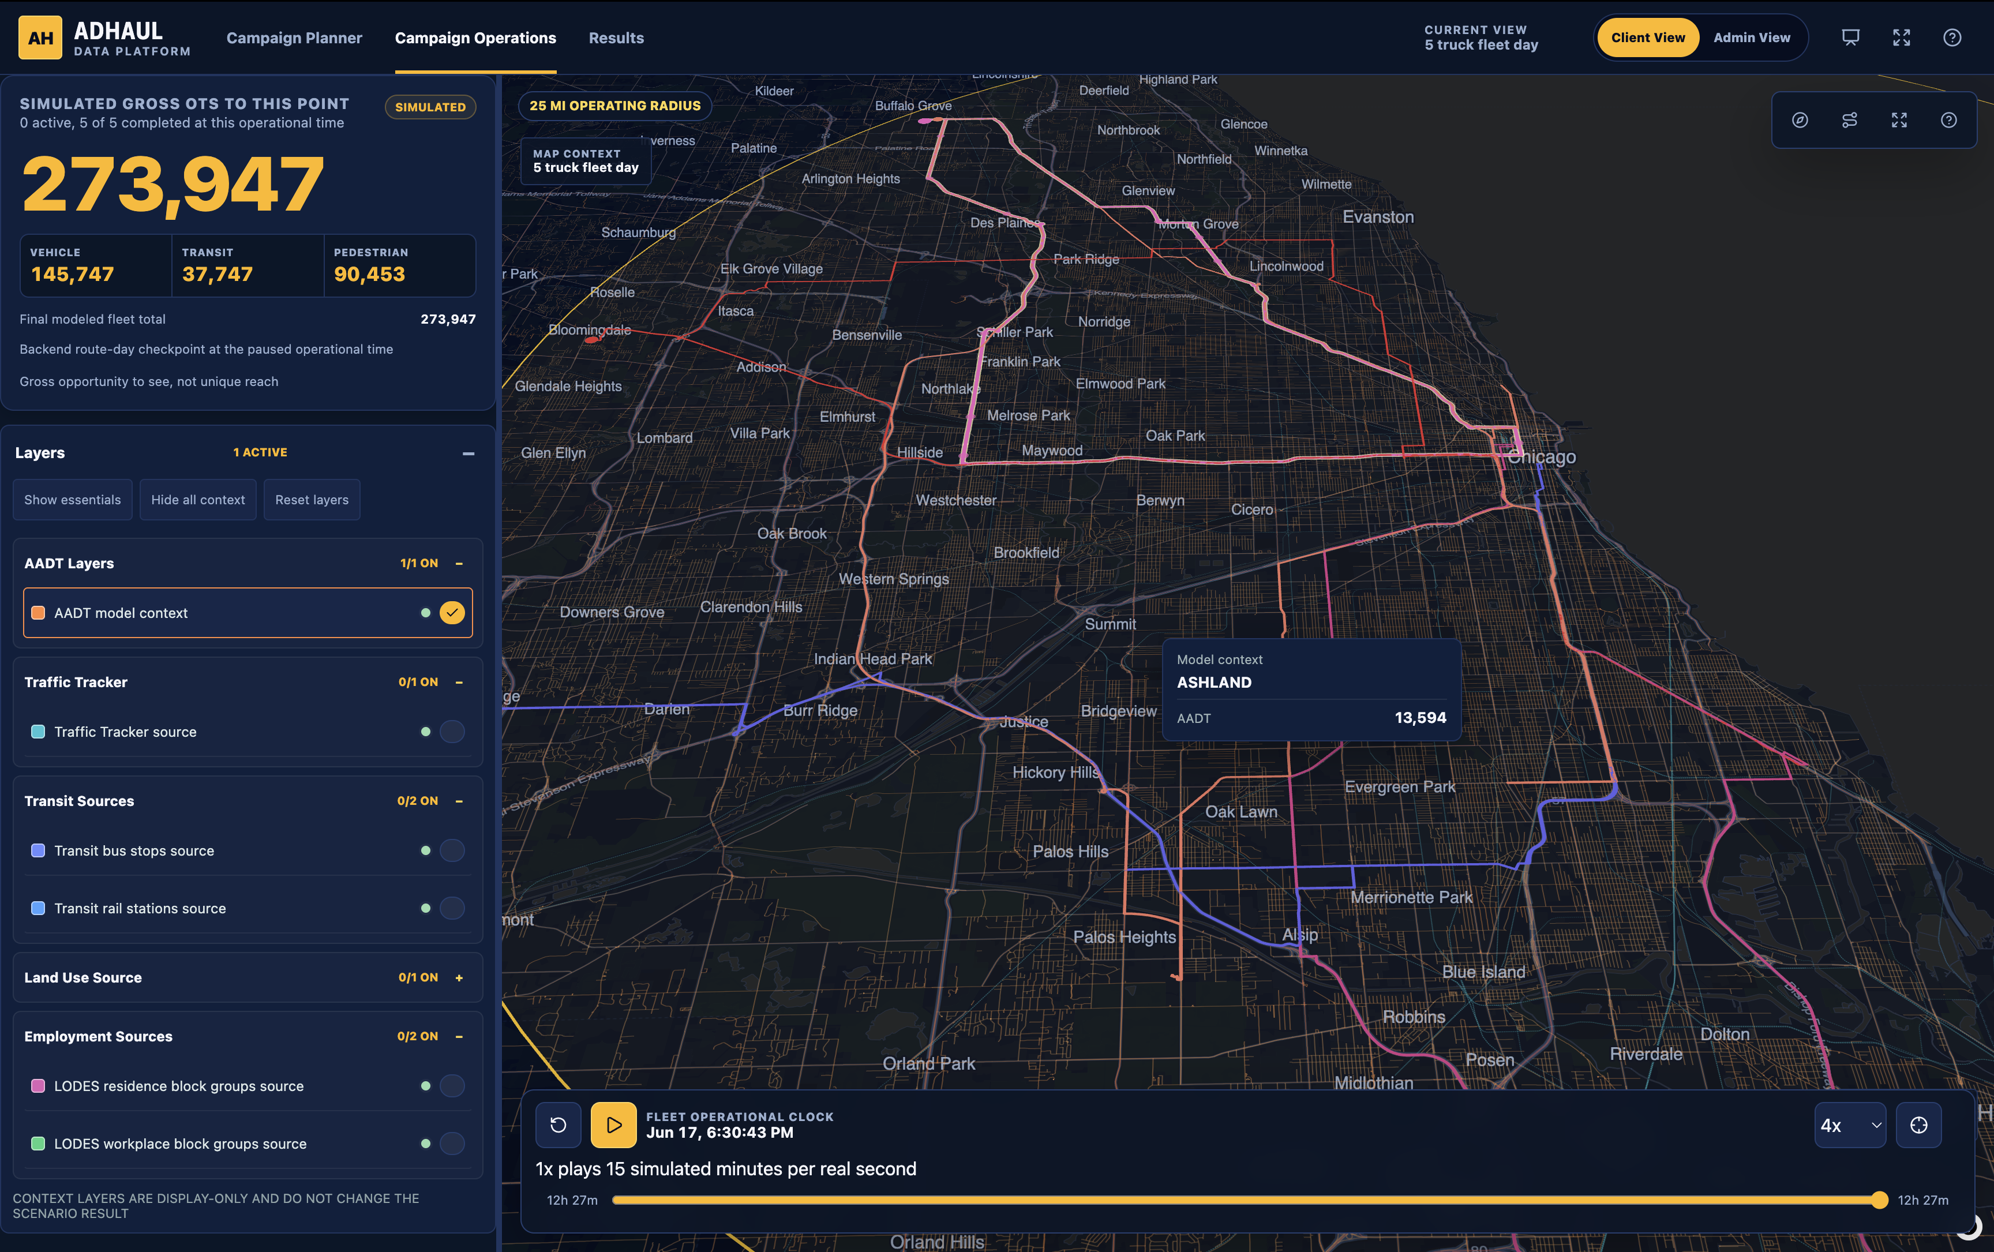Viewport: 1994px width, 1252px height.
Task: Click the Traffic Tracker source color icon
Action: click(x=38, y=731)
